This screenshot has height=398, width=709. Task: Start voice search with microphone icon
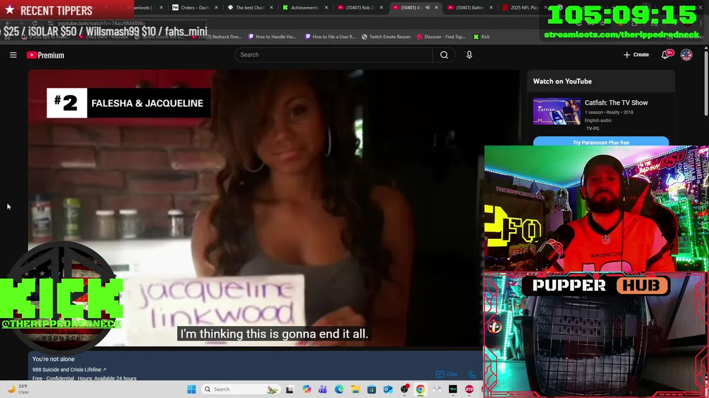click(469, 55)
